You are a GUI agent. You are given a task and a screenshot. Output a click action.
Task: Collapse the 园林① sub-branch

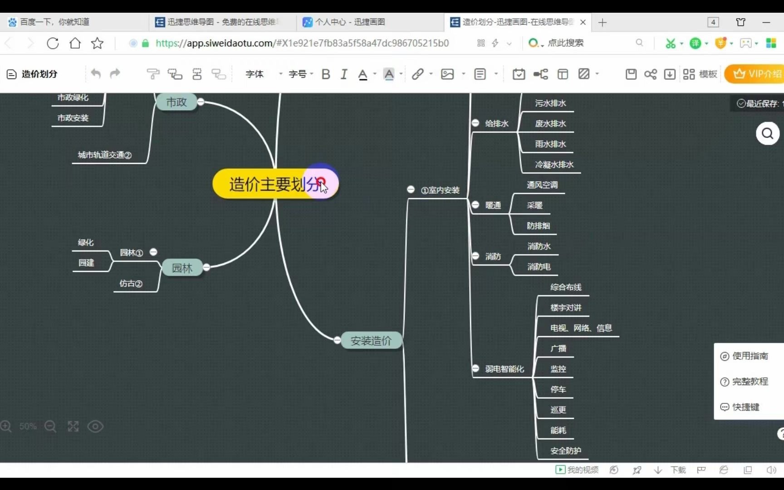pos(153,252)
